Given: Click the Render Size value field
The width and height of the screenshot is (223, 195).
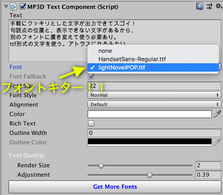Looking at the screenshot, I should click(x=208, y=165).
